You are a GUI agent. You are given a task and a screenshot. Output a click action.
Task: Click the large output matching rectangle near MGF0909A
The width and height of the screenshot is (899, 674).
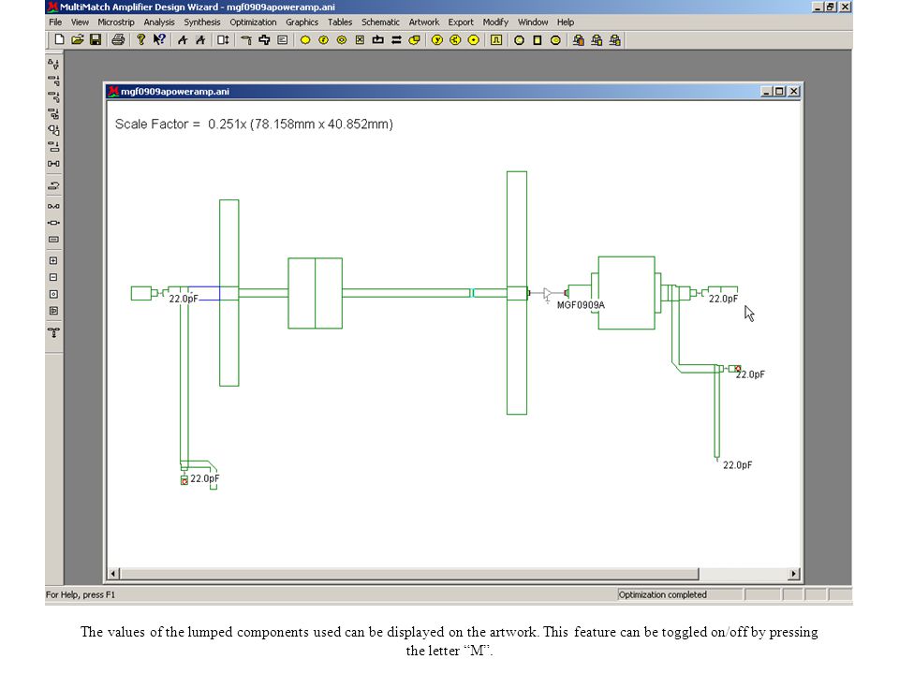click(626, 293)
